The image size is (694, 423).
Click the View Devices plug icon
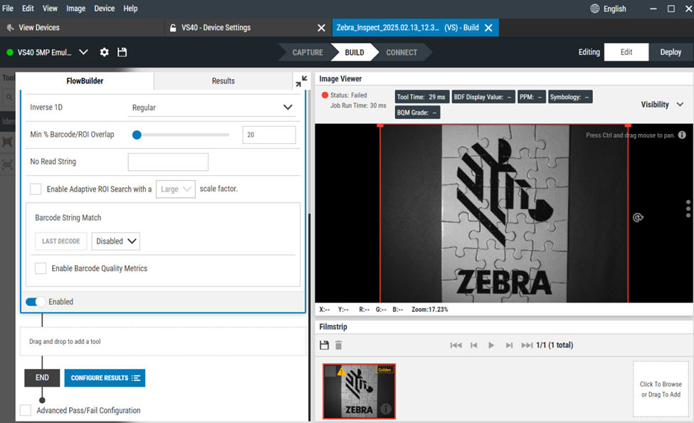tap(10, 28)
